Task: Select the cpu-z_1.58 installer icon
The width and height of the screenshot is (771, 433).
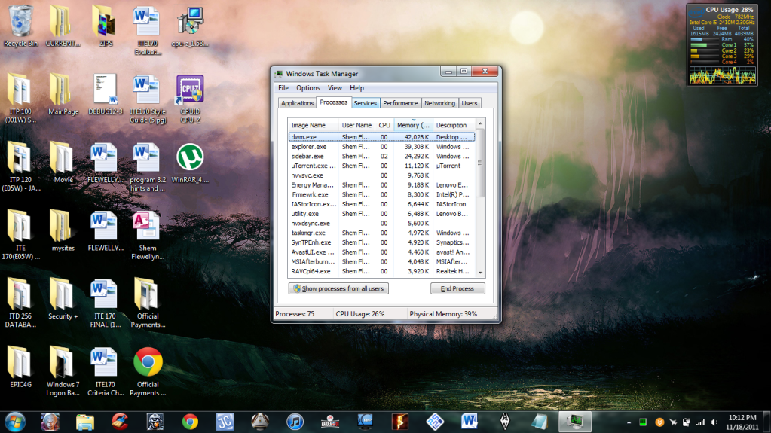Action: click(x=190, y=26)
